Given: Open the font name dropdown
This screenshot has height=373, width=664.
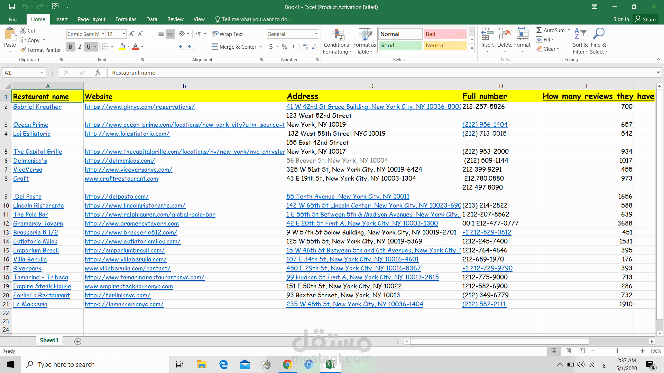Looking at the screenshot, I should 103,34.
